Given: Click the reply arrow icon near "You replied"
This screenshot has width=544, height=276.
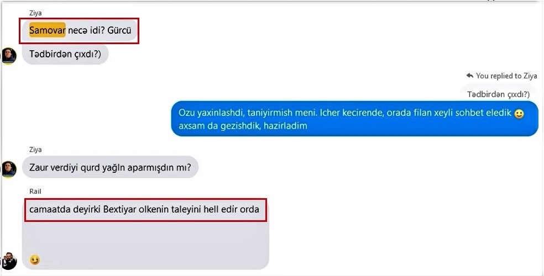Looking at the screenshot, I should [x=470, y=76].
